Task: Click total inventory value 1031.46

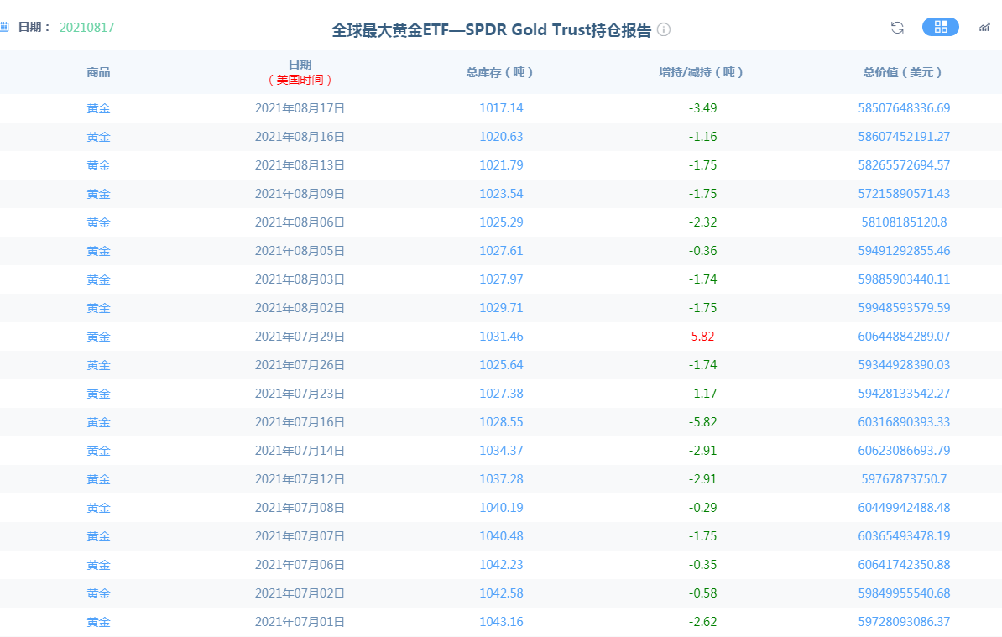Action: (x=501, y=336)
